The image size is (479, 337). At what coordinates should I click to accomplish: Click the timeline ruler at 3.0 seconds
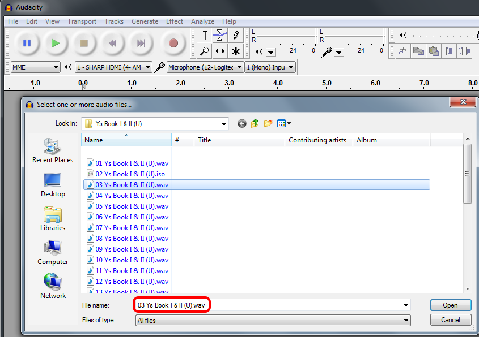point(229,84)
